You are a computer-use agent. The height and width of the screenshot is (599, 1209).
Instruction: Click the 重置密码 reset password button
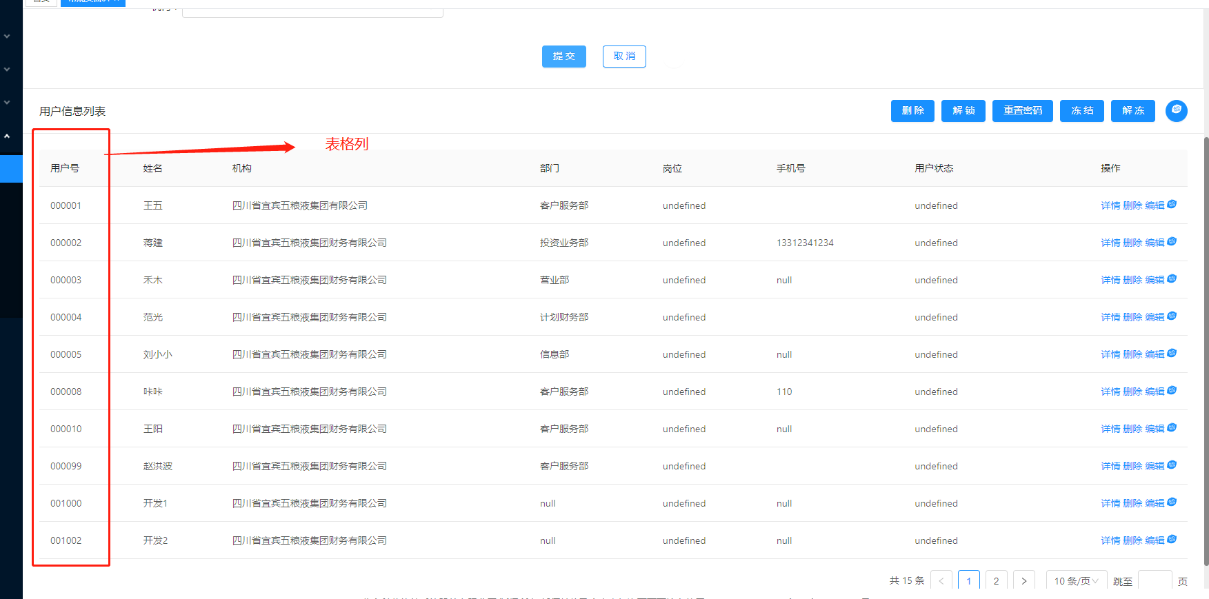(1023, 111)
